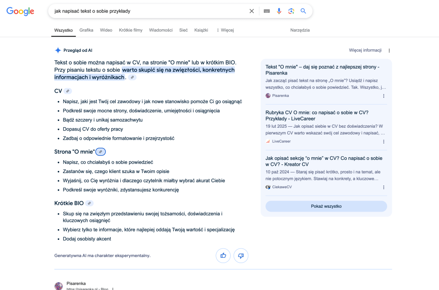Clear the search query with the X icon

(x=252, y=11)
